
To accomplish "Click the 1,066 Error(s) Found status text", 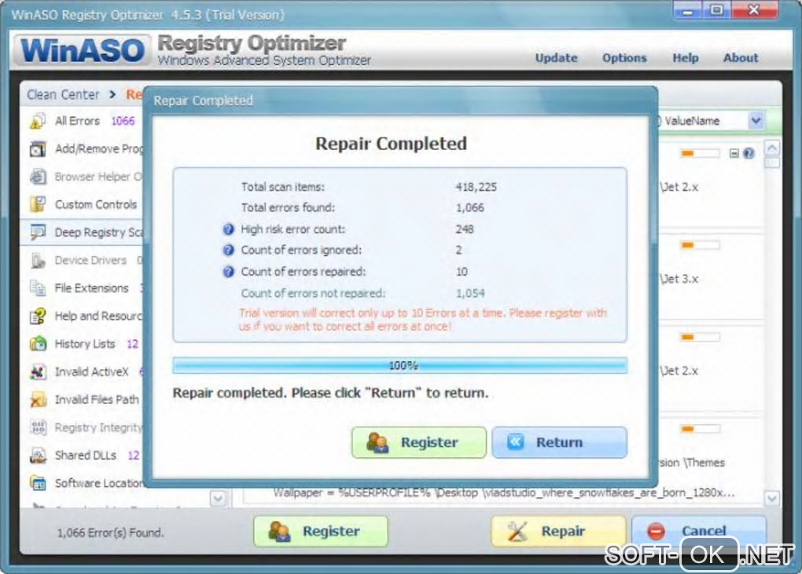I will click(x=111, y=532).
